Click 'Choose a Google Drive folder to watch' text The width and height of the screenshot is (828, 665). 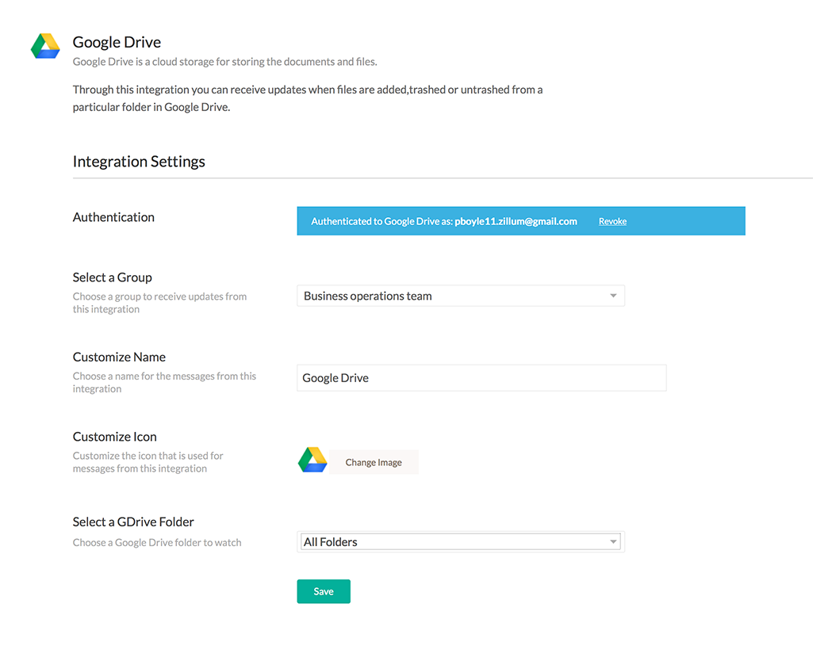[x=157, y=543]
